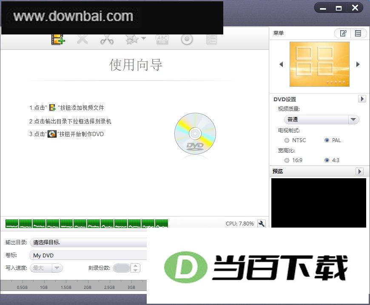This screenshot has height=305, width=370.
Task: Click the add video icon in step 1
Action: [x=52, y=108]
